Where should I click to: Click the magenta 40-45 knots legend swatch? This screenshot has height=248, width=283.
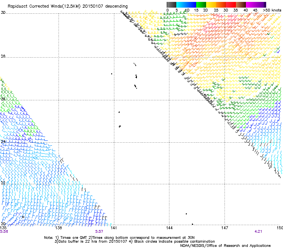click(x=251, y=5)
